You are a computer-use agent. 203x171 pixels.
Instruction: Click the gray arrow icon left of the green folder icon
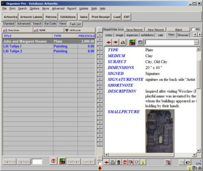coord(182,162)
